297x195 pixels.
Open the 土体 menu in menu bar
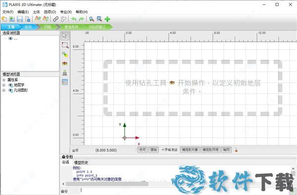[x=36, y=12]
